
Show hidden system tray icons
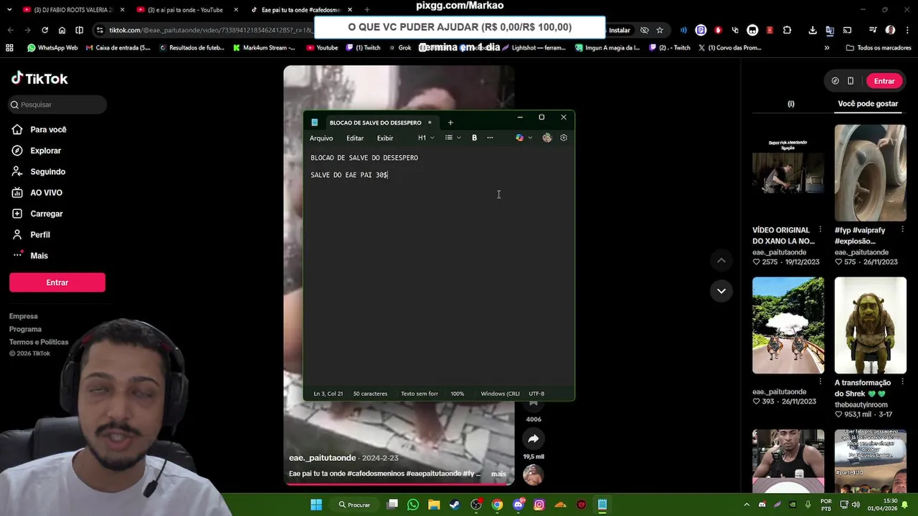pos(747,505)
